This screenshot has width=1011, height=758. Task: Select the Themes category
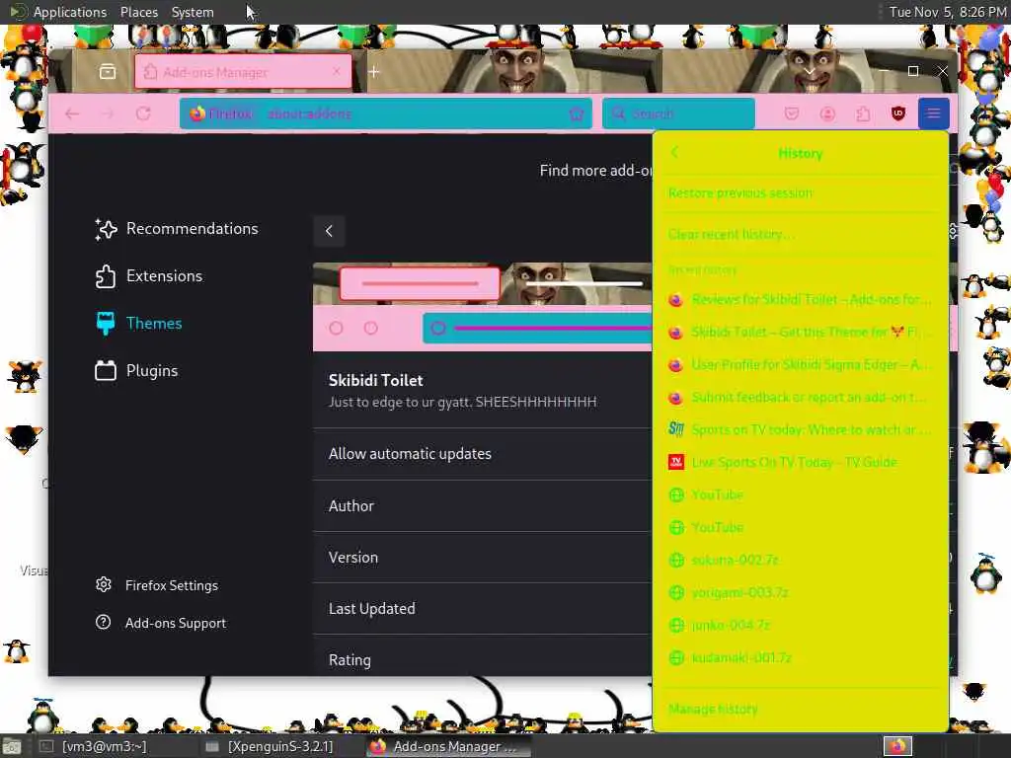click(x=138, y=324)
